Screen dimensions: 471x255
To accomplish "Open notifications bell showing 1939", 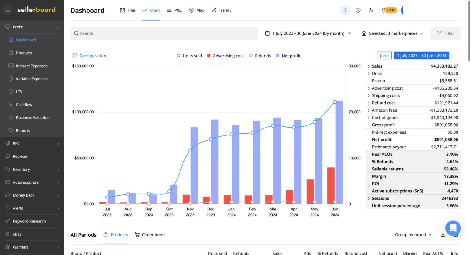I will coord(389,10).
